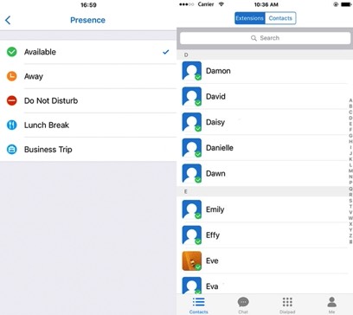Image resolution: width=353 pixels, height=315 pixels.
Task: Open Damon's avatar
Action: tap(192, 71)
